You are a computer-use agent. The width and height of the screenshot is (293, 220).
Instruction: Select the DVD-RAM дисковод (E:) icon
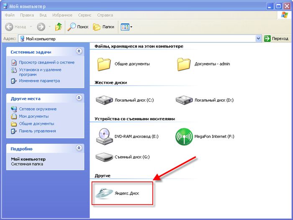pyautogui.click(x=104, y=137)
